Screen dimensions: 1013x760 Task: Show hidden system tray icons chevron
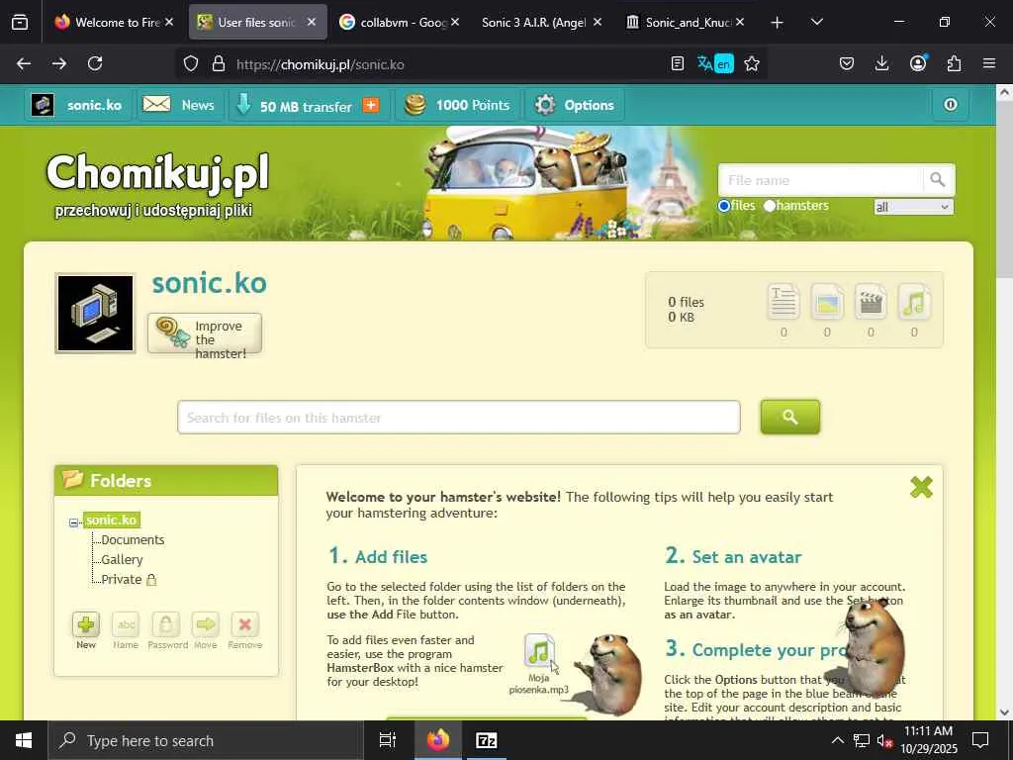pyautogui.click(x=837, y=740)
